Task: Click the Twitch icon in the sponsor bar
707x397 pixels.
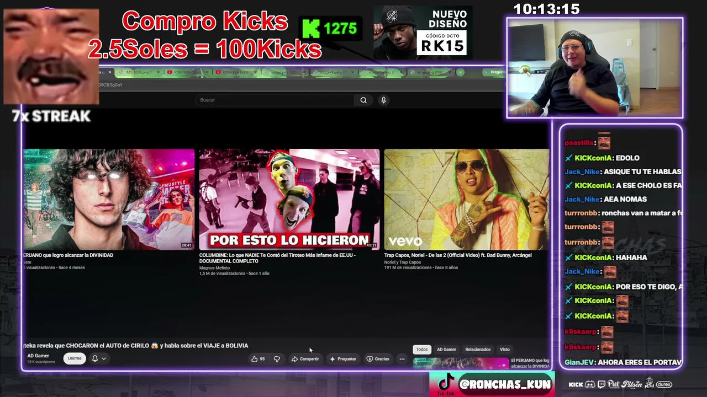Action: 602,384
